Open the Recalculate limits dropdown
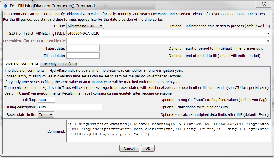274x158 pixels. (x=46, y=114)
